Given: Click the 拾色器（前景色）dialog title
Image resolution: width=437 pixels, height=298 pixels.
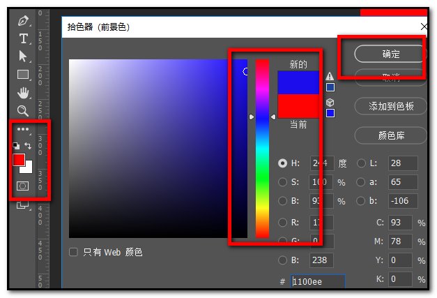Looking at the screenshot, I should coord(99,27).
